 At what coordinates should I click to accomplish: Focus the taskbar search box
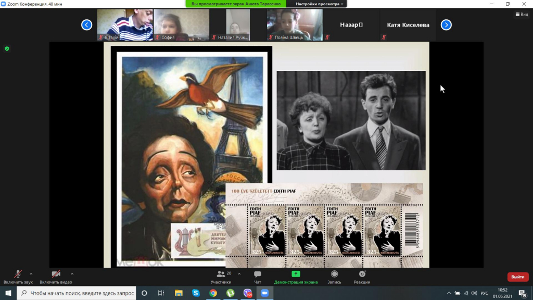pos(76,293)
